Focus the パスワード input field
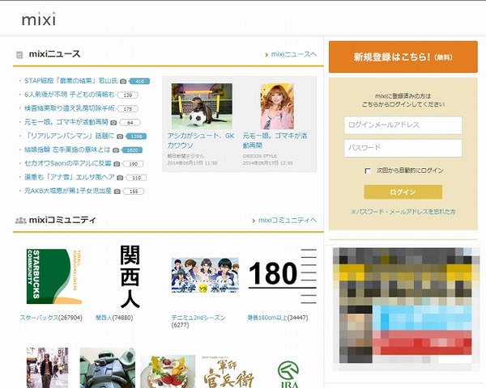Image resolution: width=486 pixels, height=388 pixels. coord(403,148)
